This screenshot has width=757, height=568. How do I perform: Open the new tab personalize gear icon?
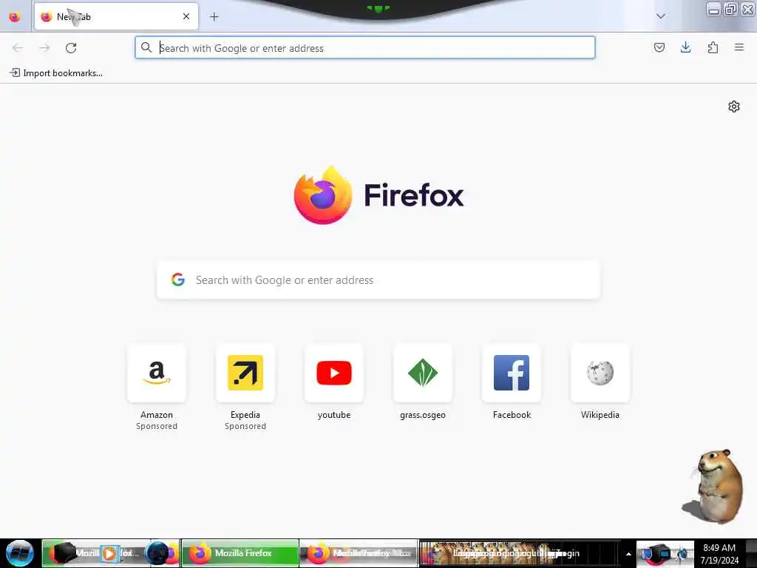coord(734,106)
